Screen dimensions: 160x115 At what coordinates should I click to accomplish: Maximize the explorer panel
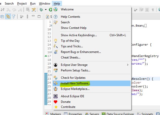pos(39,16)
